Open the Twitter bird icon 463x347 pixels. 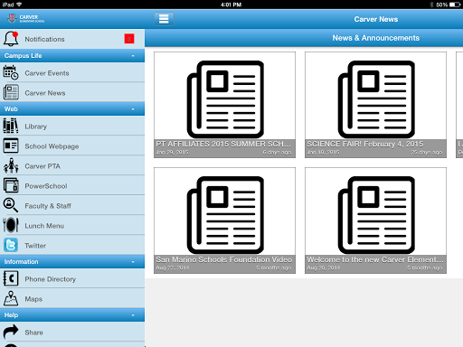click(11, 245)
